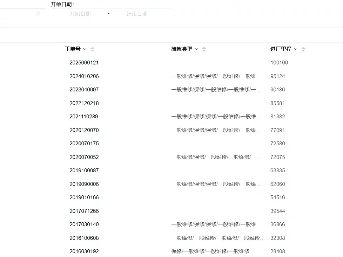Image resolution: width=343 pixels, height=257 pixels.
Task: Open work order 2025060121
Action: pyautogui.click(x=84, y=63)
